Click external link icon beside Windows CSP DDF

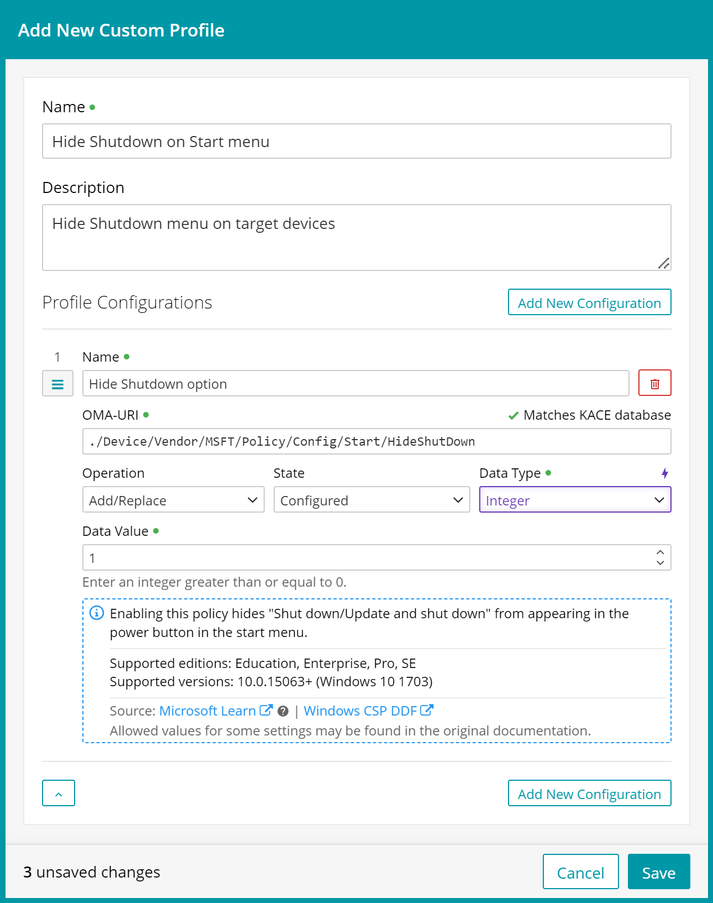(427, 710)
